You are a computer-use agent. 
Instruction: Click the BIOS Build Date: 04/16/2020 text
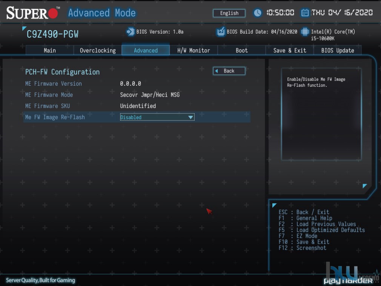[x=262, y=32]
